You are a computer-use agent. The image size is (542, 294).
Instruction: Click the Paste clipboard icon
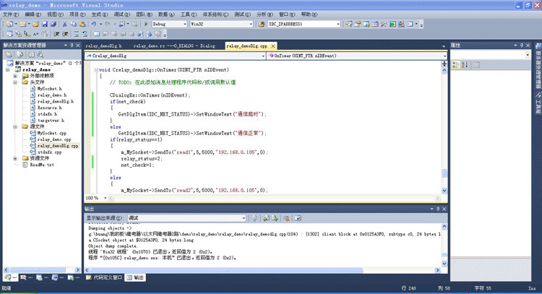(82, 24)
